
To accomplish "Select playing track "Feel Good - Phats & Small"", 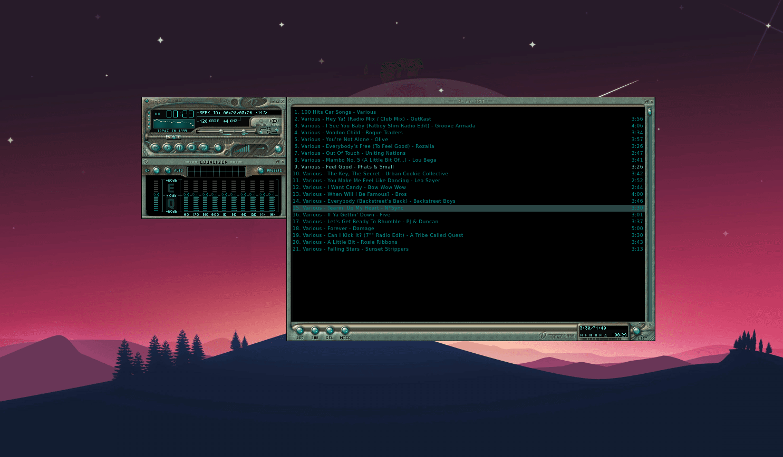I will point(468,167).
